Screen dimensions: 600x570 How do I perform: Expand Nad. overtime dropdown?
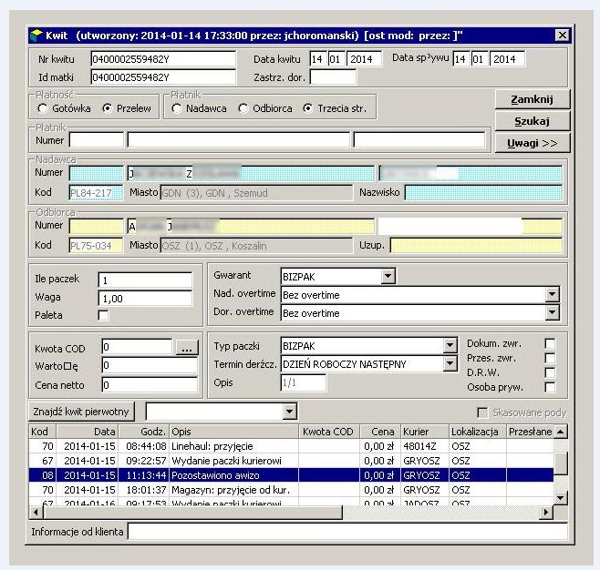coord(551,294)
